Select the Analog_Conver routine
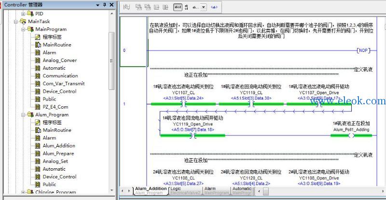386x200 pixels. (59, 61)
